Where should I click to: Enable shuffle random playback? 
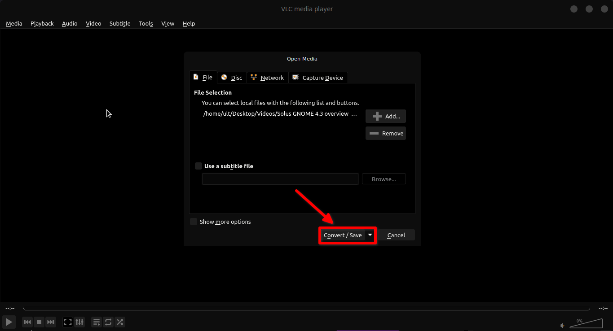(x=120, y=322)
